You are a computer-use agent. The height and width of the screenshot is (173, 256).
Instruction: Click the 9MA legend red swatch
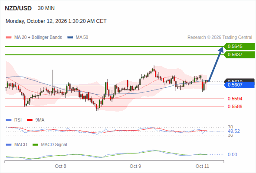click(x=30, y=120)
